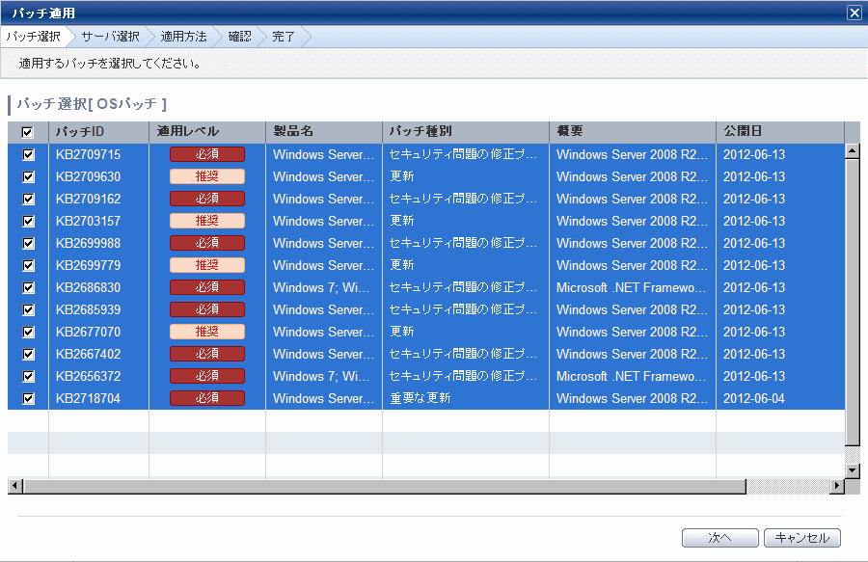Uncheck the checkbox for KB2677070
Screen dimensions: 868x562
point(28,332)
